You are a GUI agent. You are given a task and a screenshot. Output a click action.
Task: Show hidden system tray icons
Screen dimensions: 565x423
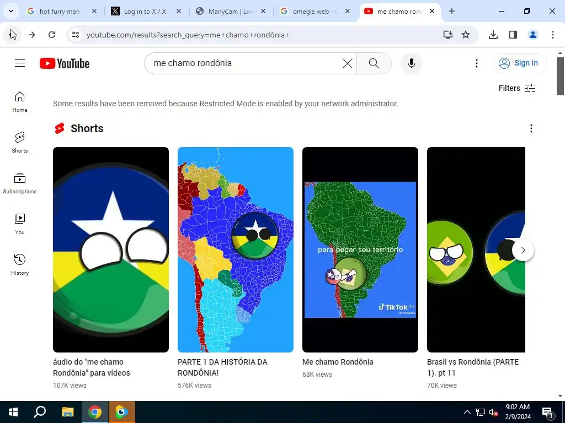point(467,412)
